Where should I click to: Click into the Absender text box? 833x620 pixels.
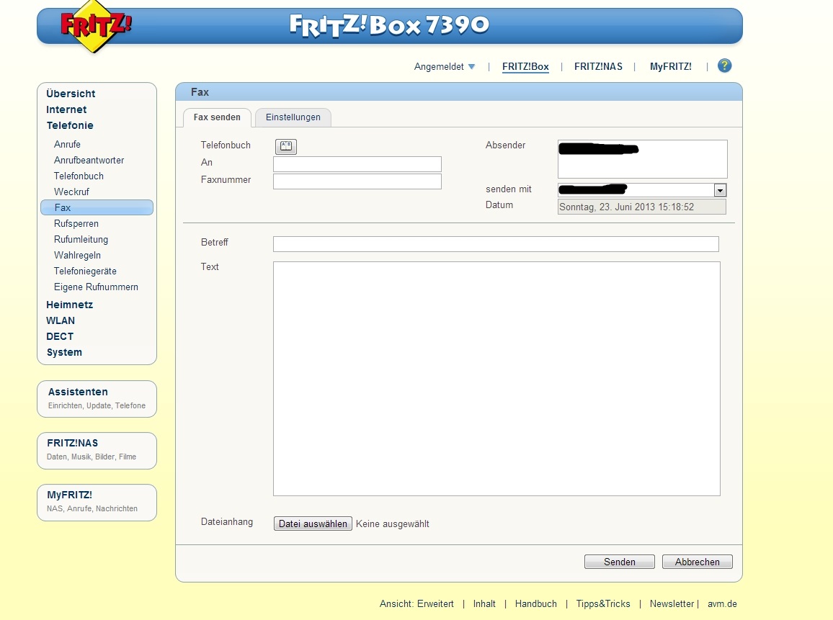coord(642,159)
